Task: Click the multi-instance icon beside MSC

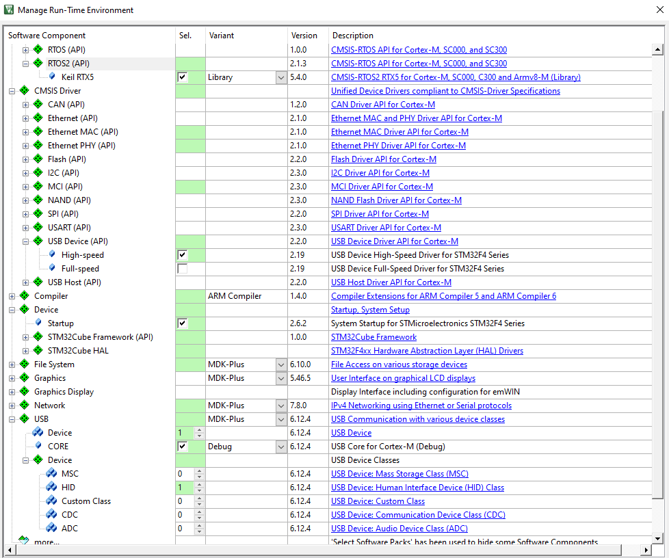Action: pos(51,473)
